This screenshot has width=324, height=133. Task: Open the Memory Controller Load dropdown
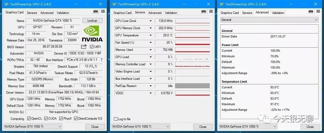coord(151,64)
